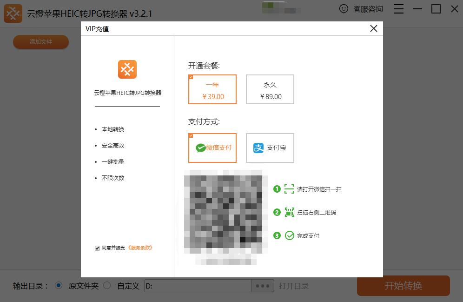Close the converter main window
Screen dimensions: 463x302
coord(455,9)
